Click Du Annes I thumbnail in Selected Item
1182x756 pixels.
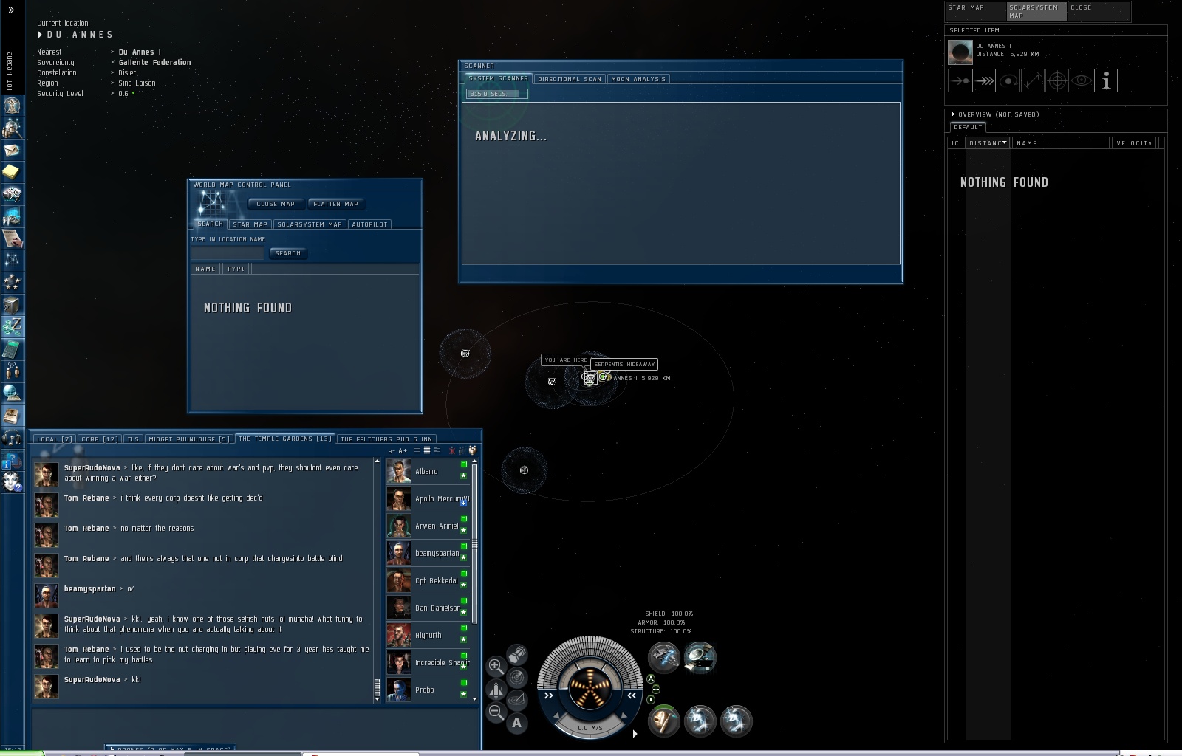[960, 52]
